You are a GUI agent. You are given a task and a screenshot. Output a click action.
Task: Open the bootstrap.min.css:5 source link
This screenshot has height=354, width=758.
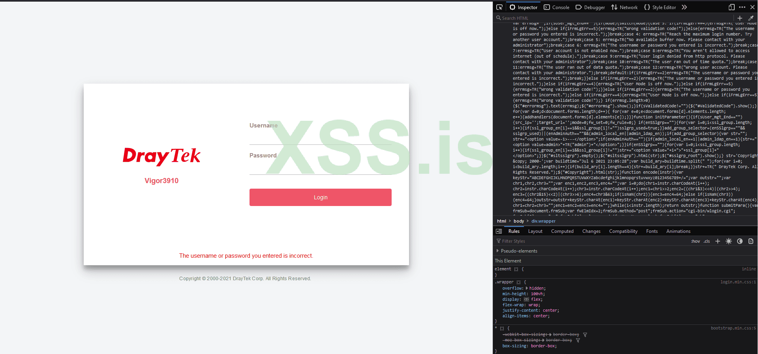[x=734, y=328]
